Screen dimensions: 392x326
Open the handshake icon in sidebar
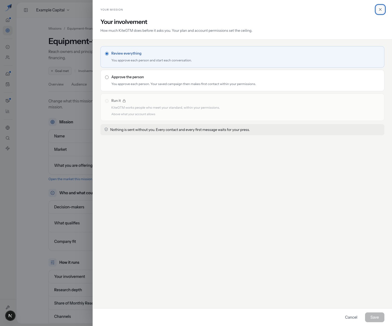(8, 101)
